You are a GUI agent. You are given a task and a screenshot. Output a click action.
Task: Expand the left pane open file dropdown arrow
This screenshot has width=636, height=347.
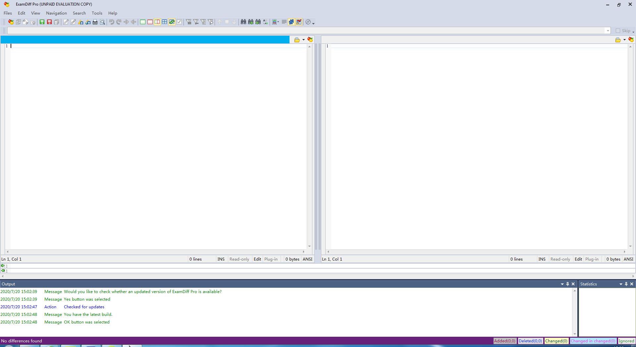tap(303, 40)
